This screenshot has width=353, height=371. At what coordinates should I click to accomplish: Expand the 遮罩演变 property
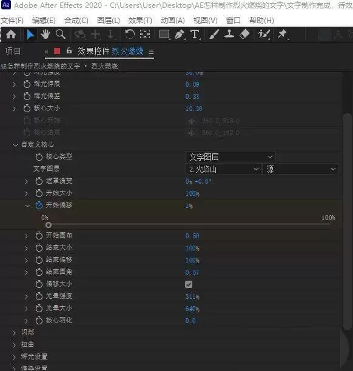click(27, 181)
